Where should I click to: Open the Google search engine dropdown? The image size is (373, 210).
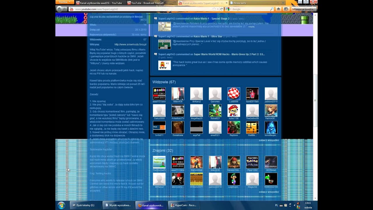(228, 9)
